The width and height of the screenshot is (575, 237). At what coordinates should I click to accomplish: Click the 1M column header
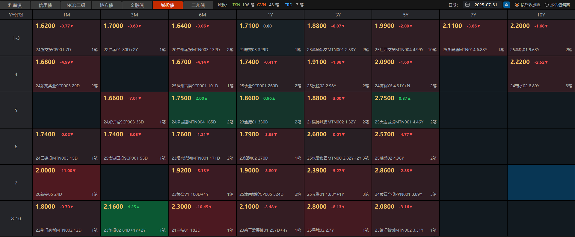click(67, 15)
